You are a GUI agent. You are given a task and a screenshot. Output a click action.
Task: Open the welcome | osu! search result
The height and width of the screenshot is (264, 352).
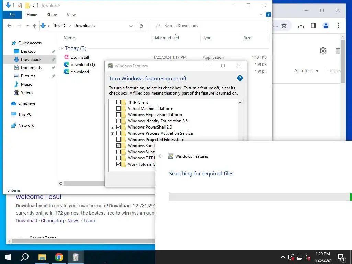coord(38,197)
